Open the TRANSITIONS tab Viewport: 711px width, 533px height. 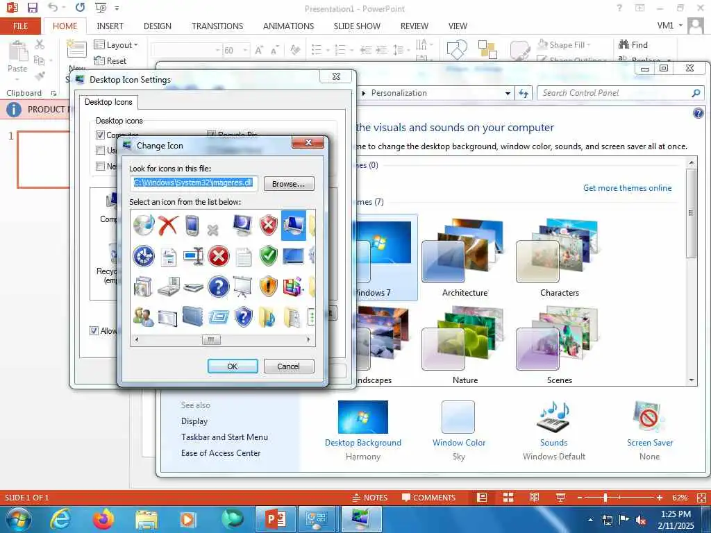217,26
